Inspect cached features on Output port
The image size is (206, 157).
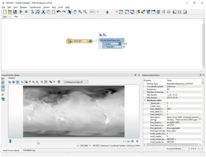pyautogui.click(x=120, y=44)
